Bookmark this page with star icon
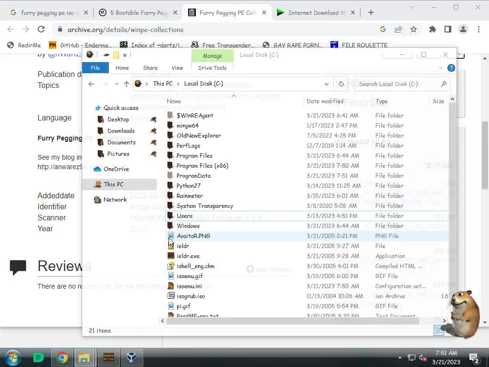The image size is (489, 367). pos(414,29)
